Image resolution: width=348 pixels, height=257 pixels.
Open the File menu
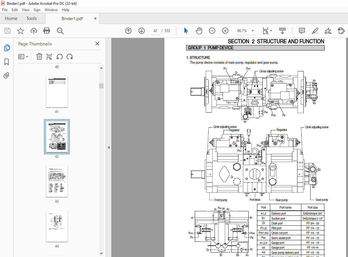[x=5, y=10]
